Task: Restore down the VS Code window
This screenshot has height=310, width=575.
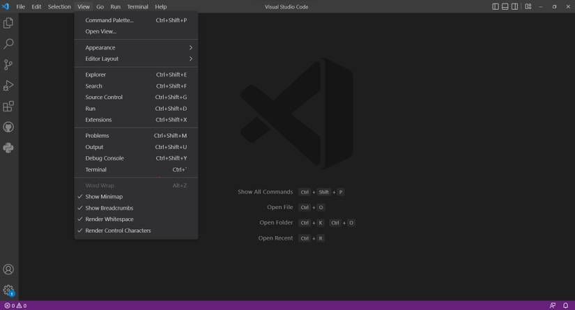Action: click(554, 6)
